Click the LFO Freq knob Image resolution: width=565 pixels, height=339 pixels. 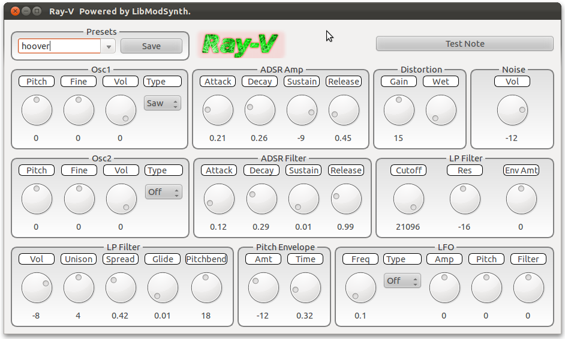(x=360, y=288)
